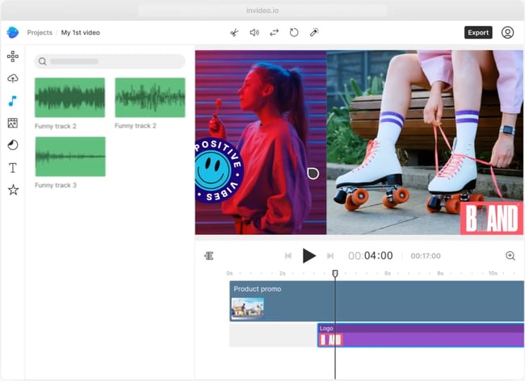Viewport: 525px width, 381px height.
Task: Skip to the previous clip
Action: pyautogui.click(x=288, y=256)
